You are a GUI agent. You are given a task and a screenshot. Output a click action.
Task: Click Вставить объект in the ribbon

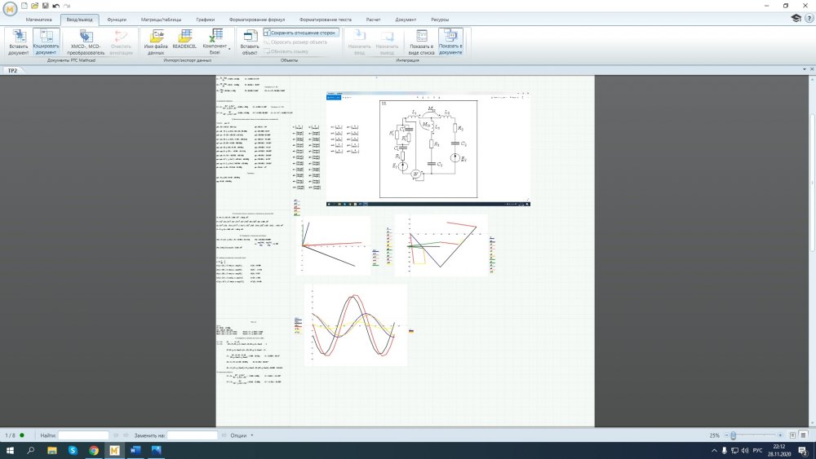tap(250, 41)
